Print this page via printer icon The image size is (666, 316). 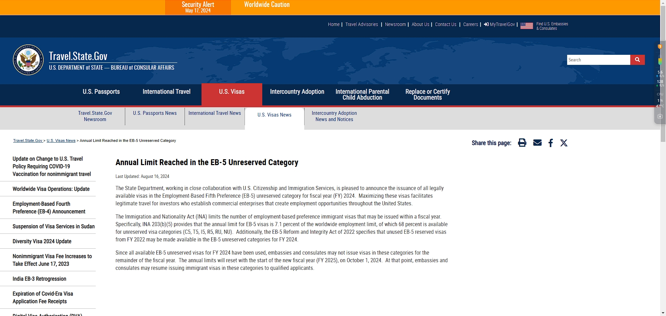point(522,143)
